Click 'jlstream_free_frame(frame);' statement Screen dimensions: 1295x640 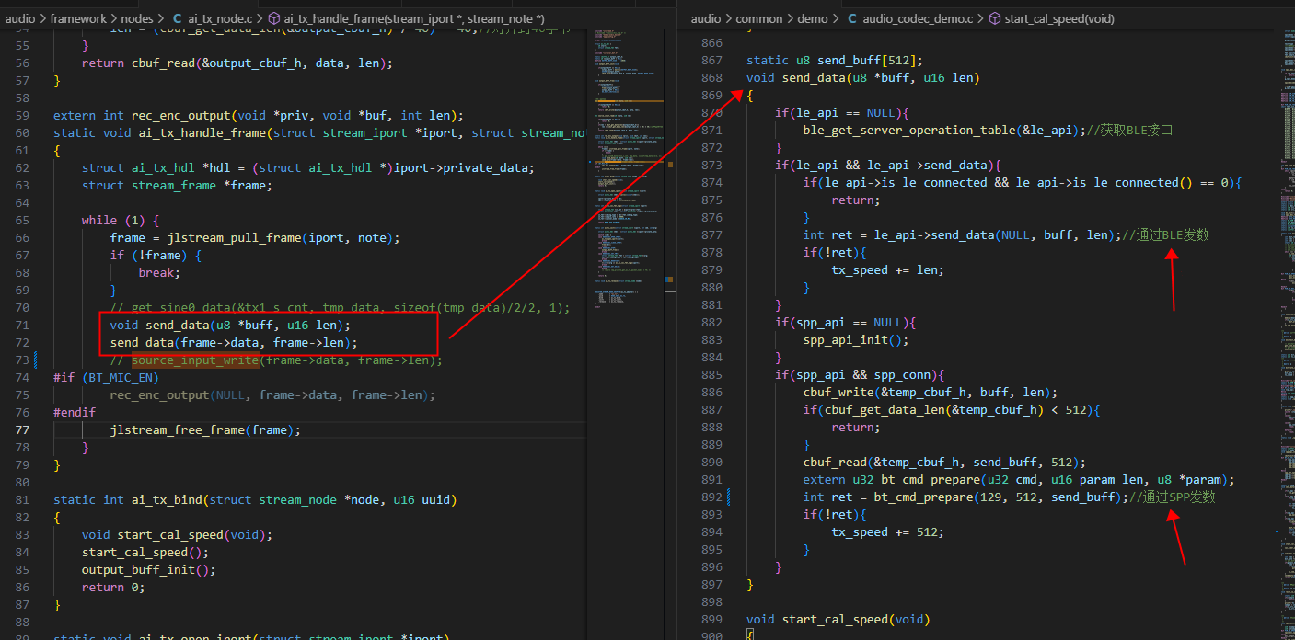click(x=205, y=430)
